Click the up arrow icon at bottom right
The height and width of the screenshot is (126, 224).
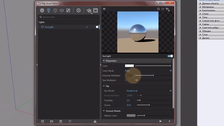coord(169,121)
